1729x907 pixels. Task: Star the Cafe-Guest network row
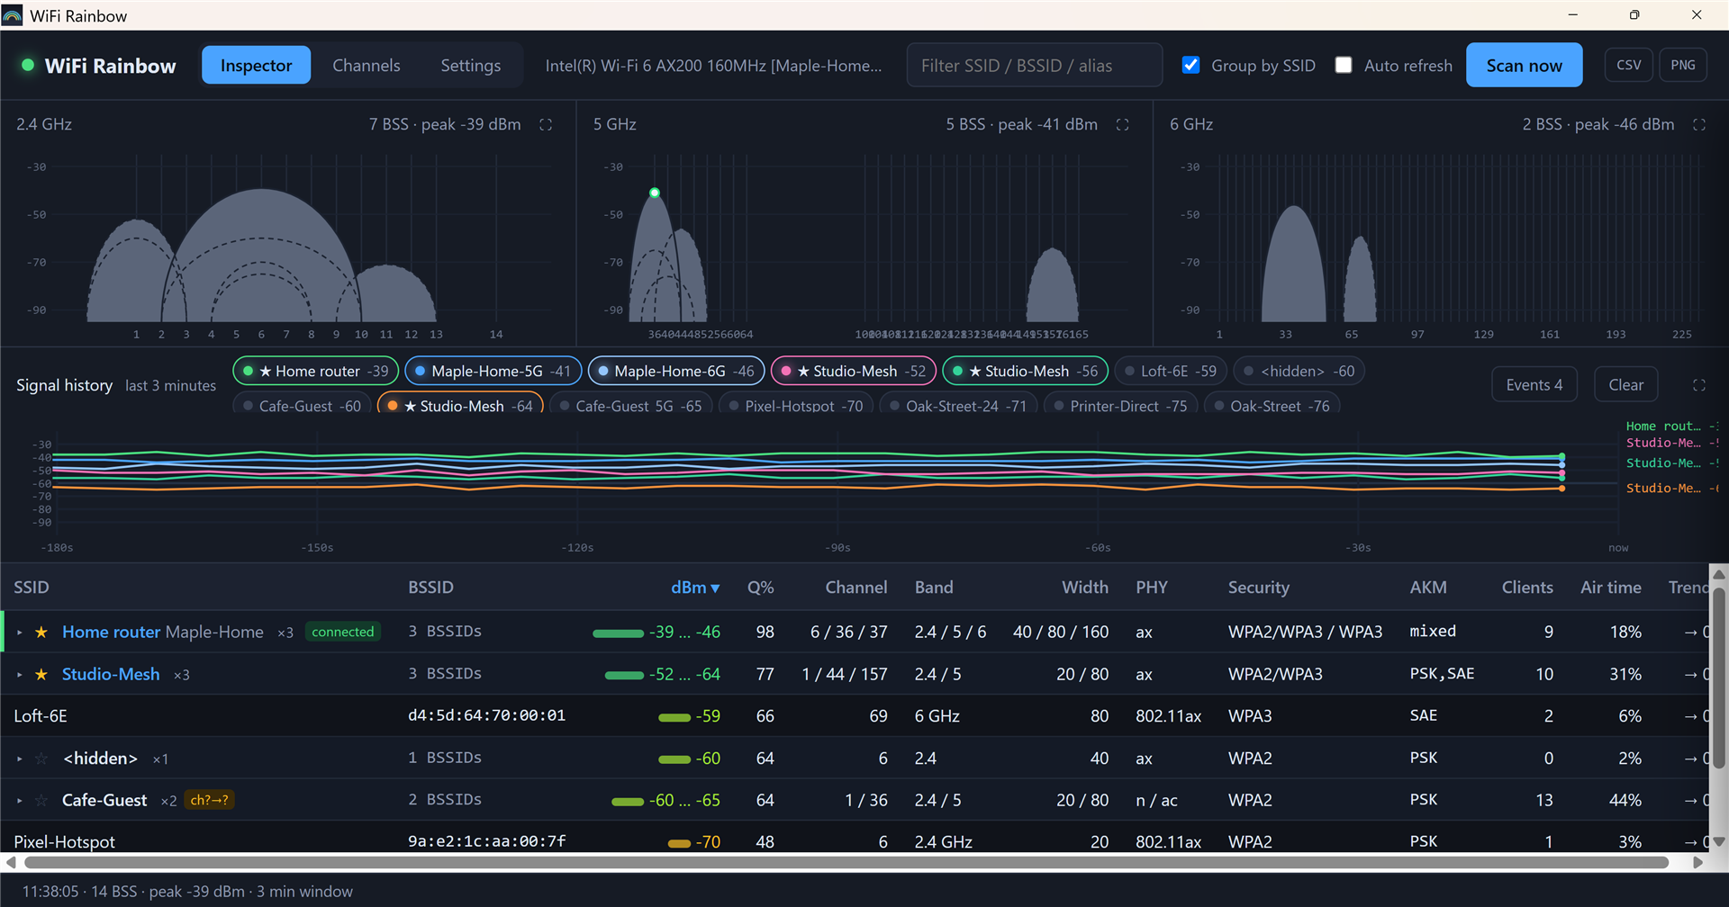(x=41, y=801)
